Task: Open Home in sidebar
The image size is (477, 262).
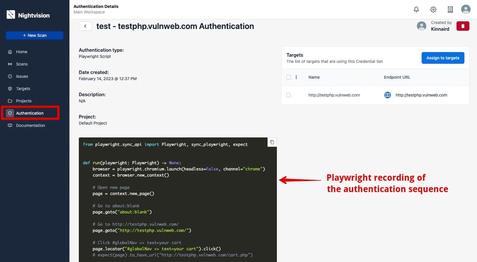Action: (22, 52)
